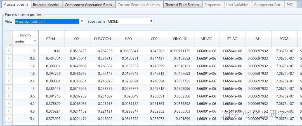
Task: Click the H2O column header
Action: click(129, 39)
